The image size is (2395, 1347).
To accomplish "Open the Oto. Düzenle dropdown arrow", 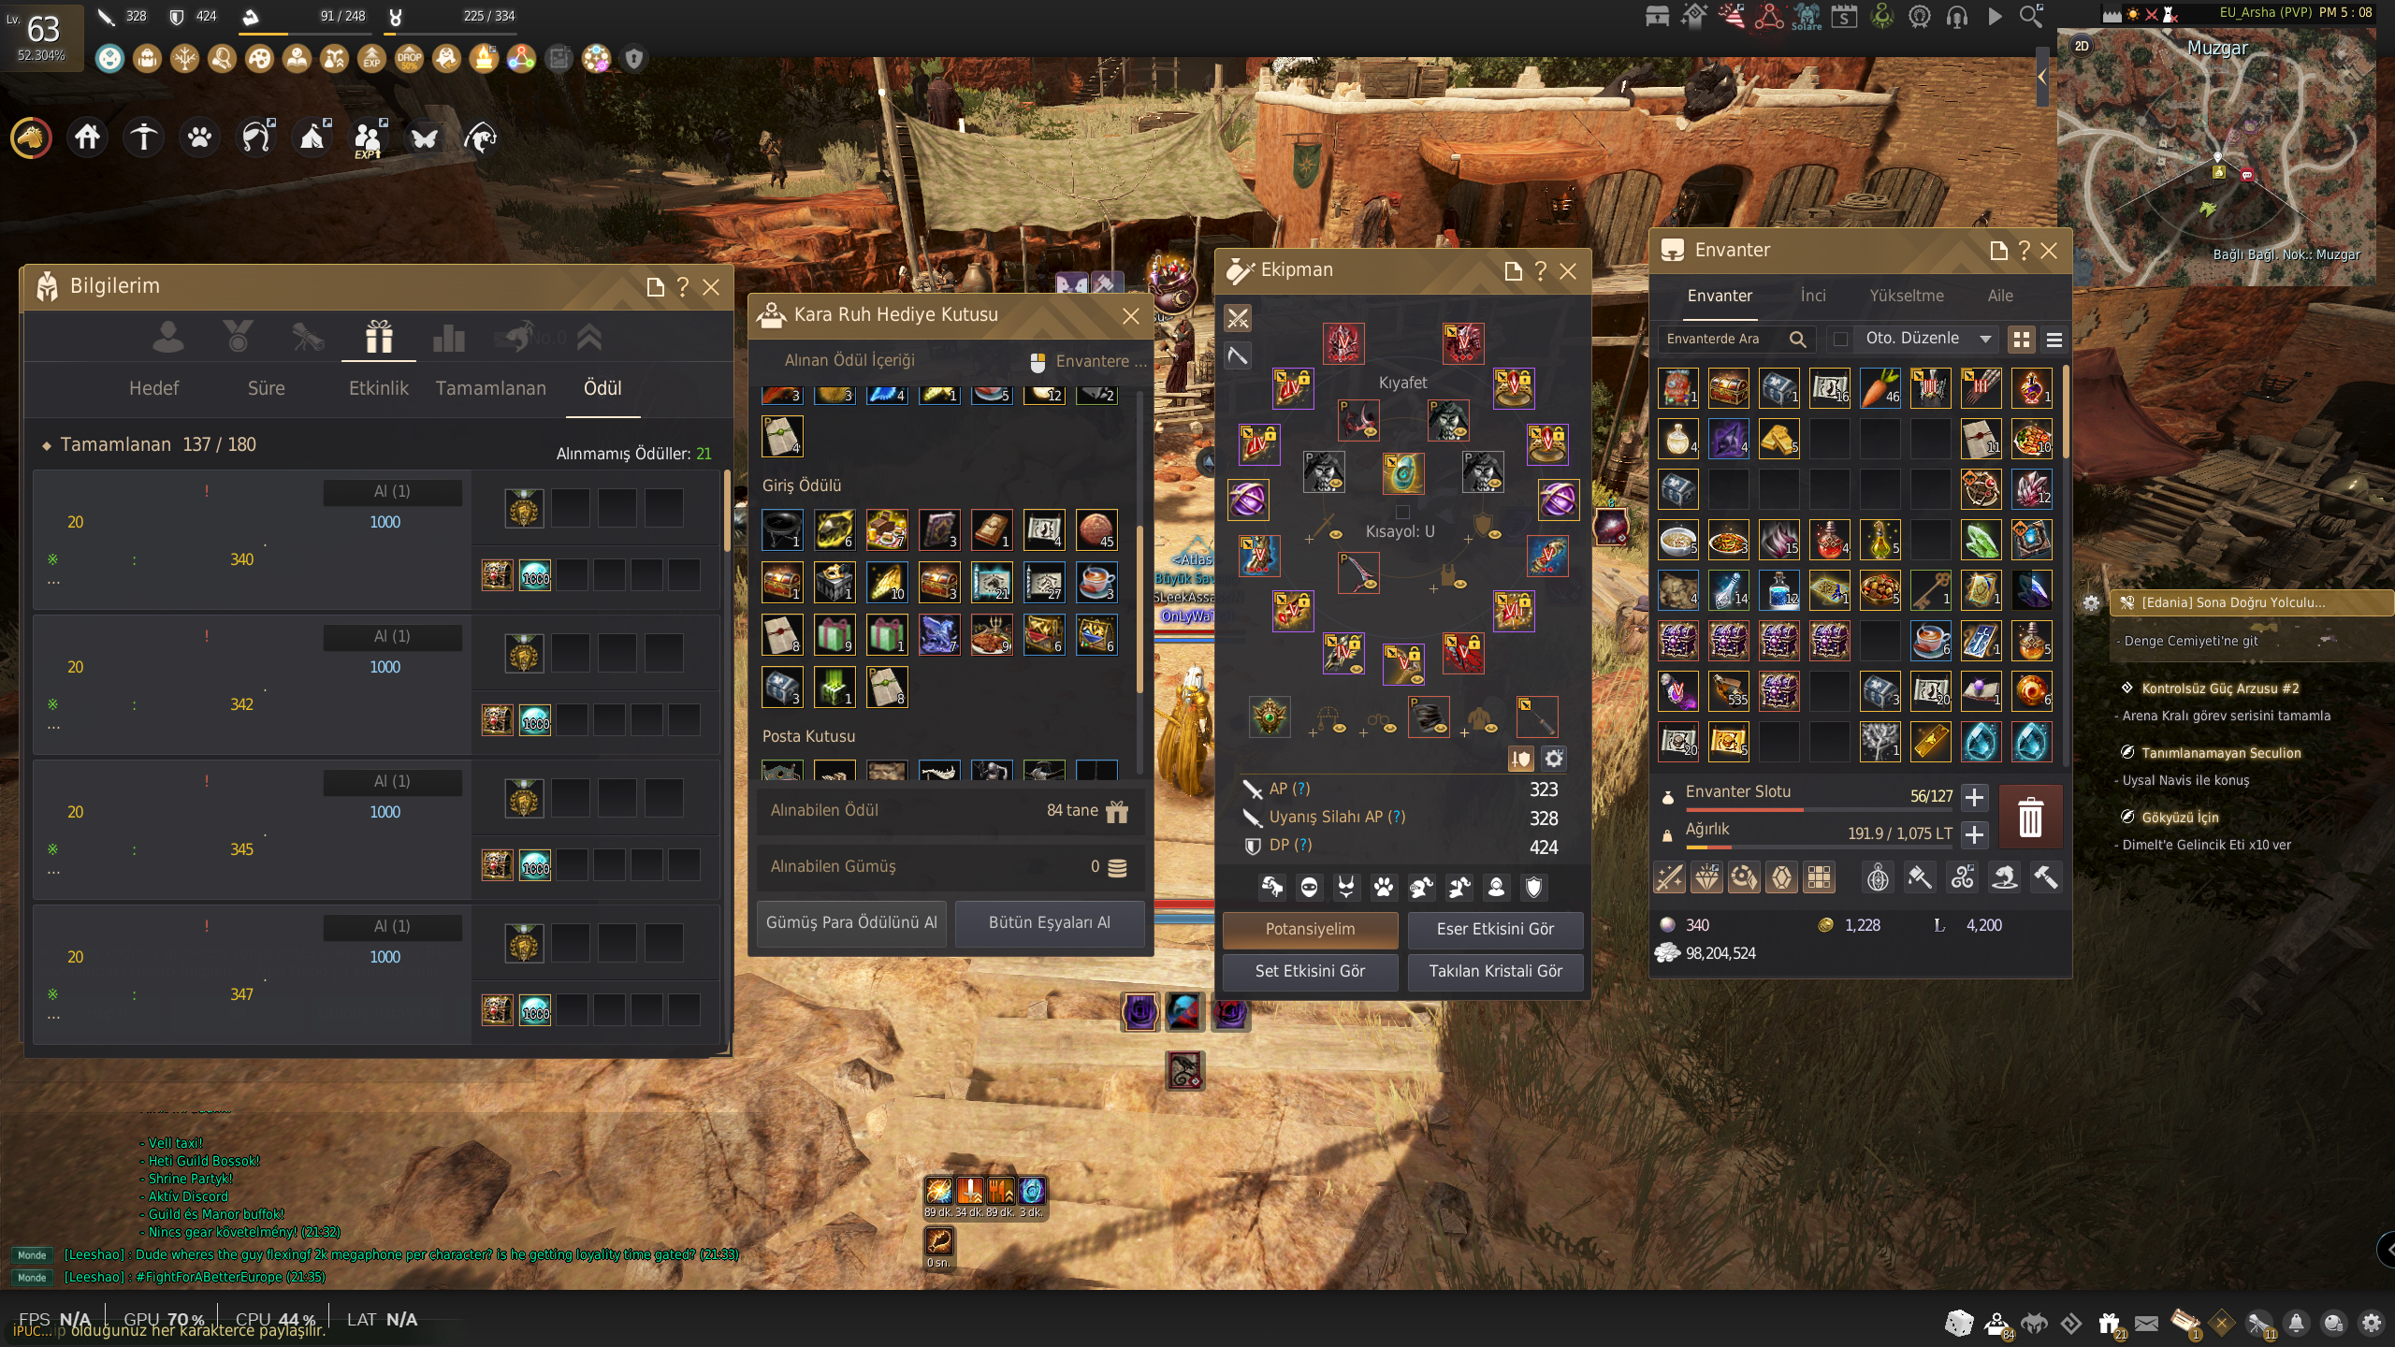I will coord(1985,339).
